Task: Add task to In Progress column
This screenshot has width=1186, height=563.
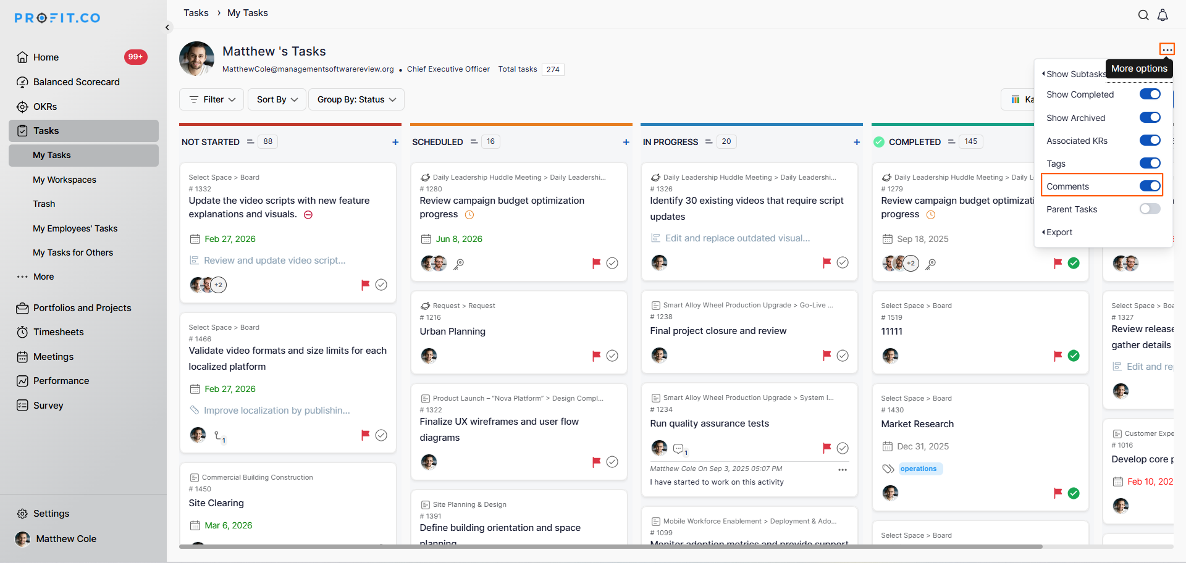Action: tap(857, 142)
